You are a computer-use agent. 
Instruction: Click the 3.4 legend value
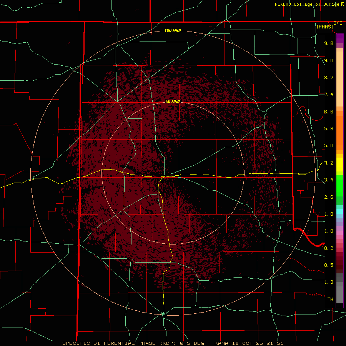[x=329, y=180]
